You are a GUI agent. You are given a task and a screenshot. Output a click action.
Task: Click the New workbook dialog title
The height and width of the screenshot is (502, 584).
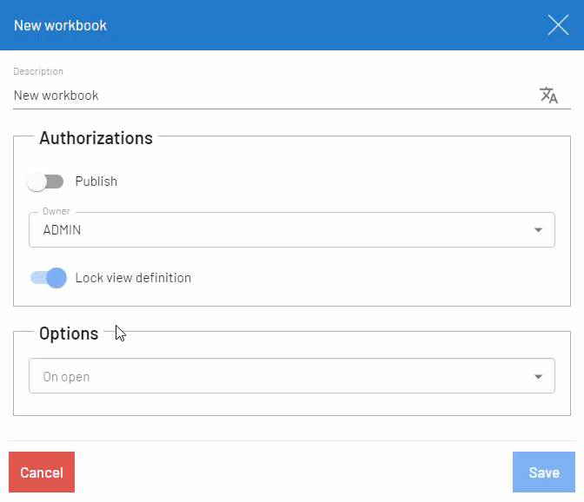coord(60,25)
